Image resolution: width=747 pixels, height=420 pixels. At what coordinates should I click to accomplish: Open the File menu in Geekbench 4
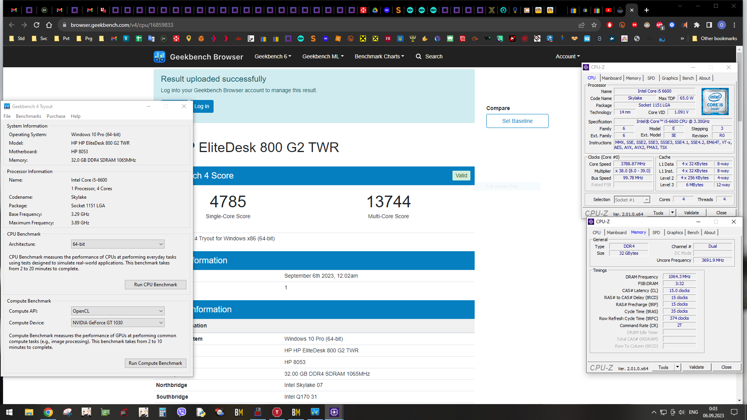coord(7,116)
